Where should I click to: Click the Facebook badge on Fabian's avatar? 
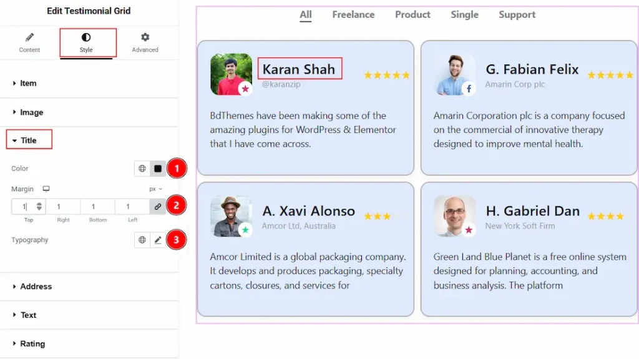point(469,89)
